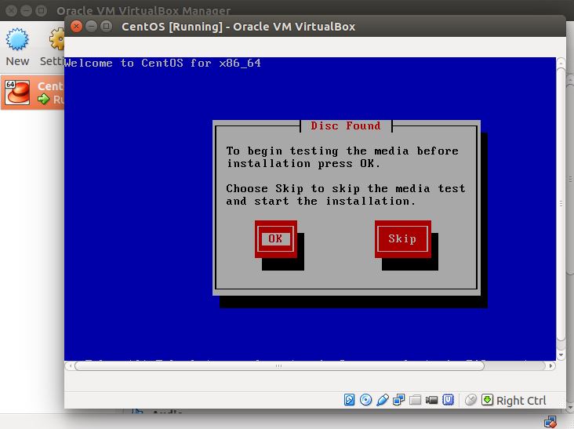Close the CentOS VirtualBox window
Screen dimensions: 574x429
click(76, 27)
